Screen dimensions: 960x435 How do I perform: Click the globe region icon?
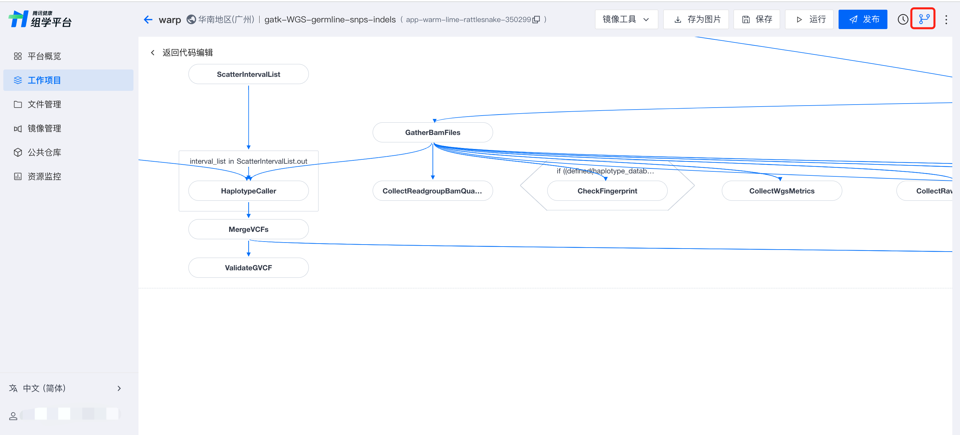[191, 19]
